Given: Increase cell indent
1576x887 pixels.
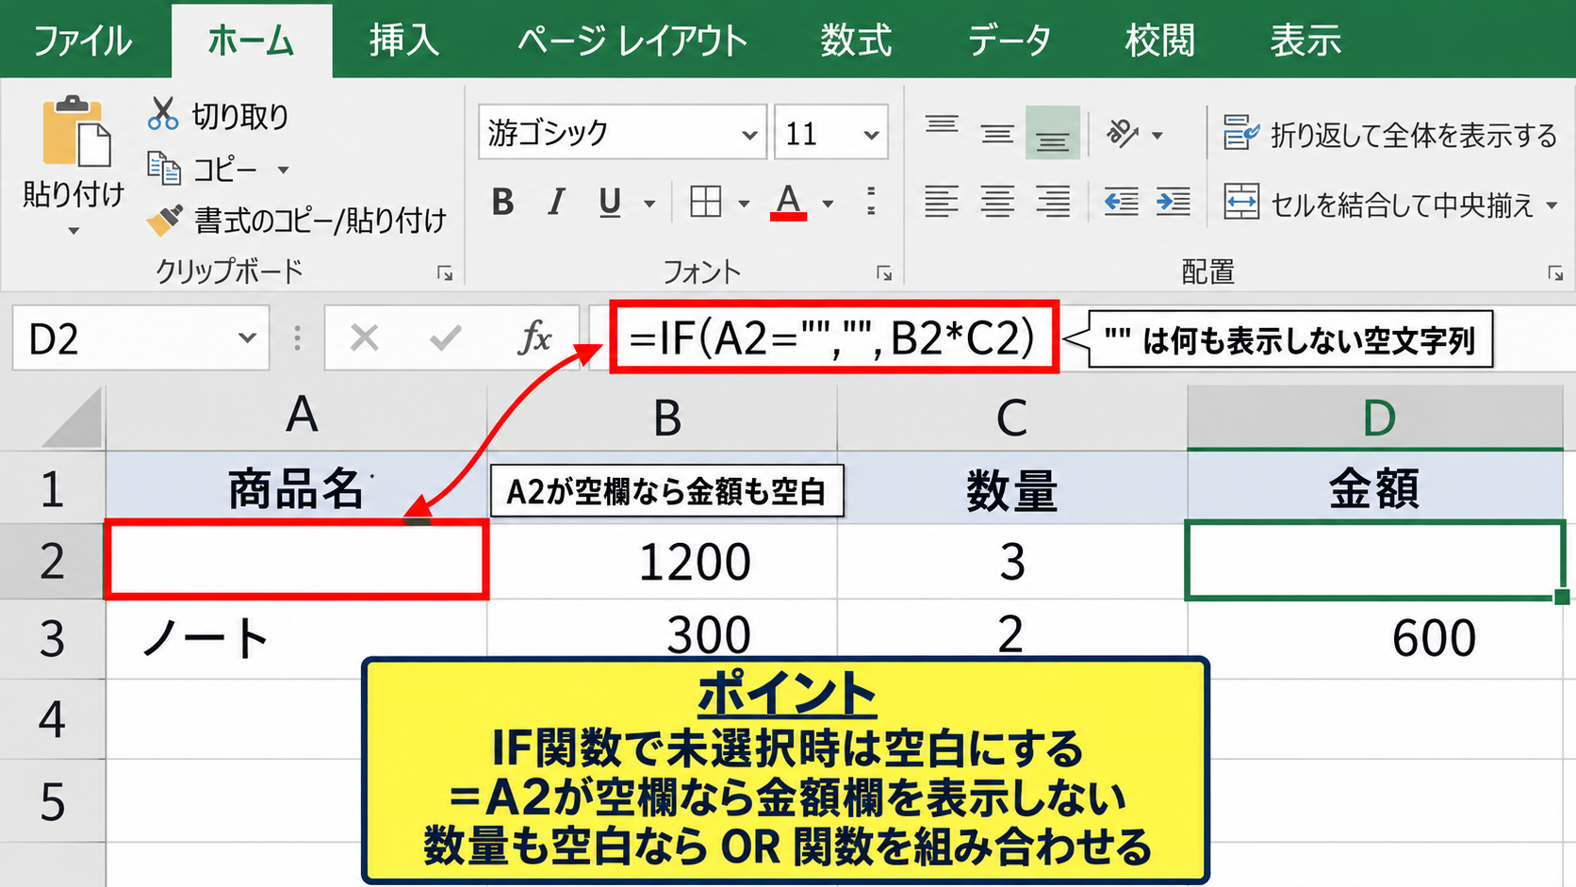Looking at the screenshot, I should coord(1174,202).
